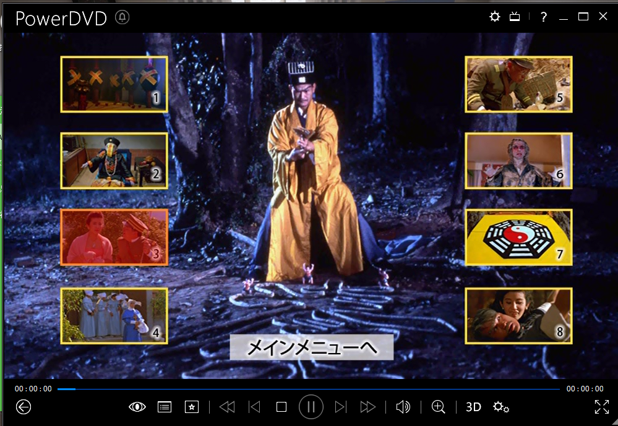
Task: Mute the volume speaker icon
Action: click(x=403, y=407)
